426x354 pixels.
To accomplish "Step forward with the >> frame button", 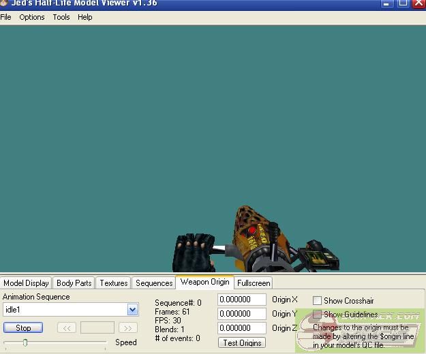I will [x=127, y=328].
